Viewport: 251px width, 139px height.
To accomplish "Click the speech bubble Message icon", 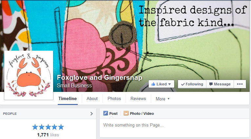I will 211,84.
